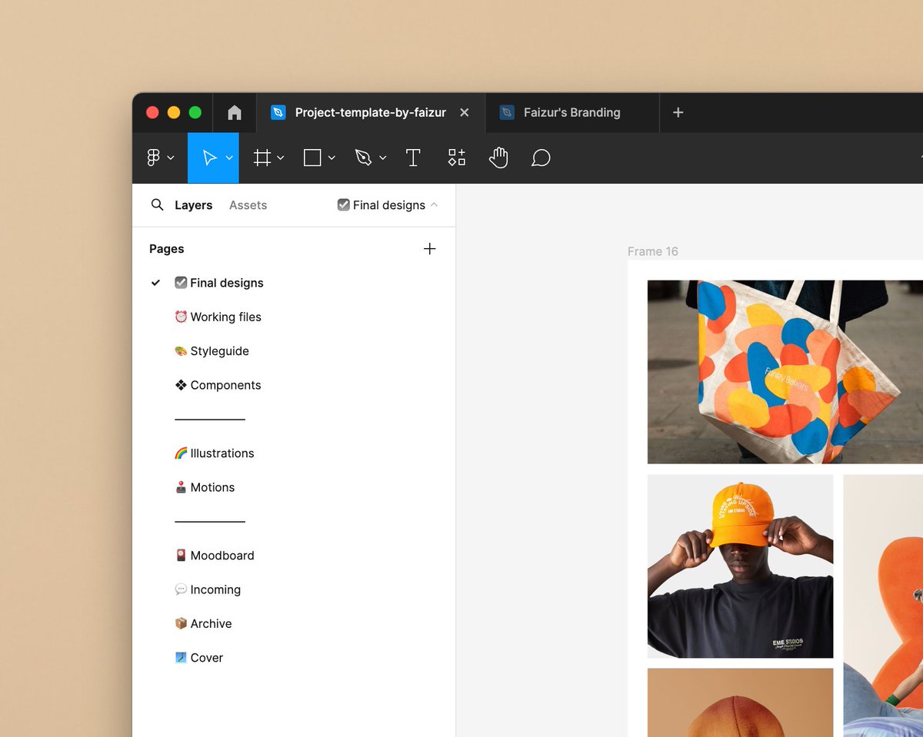This screenshot has width=923, height=737.
Task: Click the macOS green fullscreen button
Action: (195, 112)
